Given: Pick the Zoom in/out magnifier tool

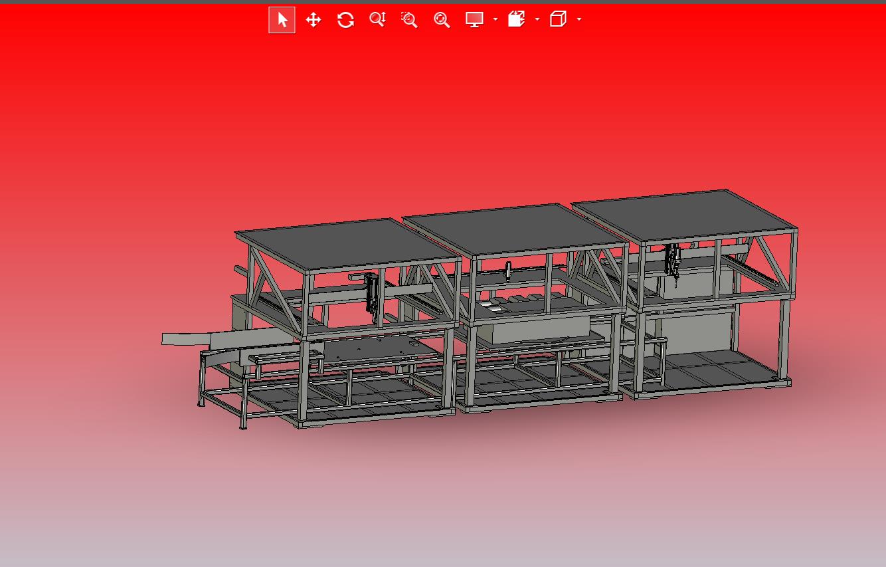Looking at the screenshot, I should [x=377, y=20].
